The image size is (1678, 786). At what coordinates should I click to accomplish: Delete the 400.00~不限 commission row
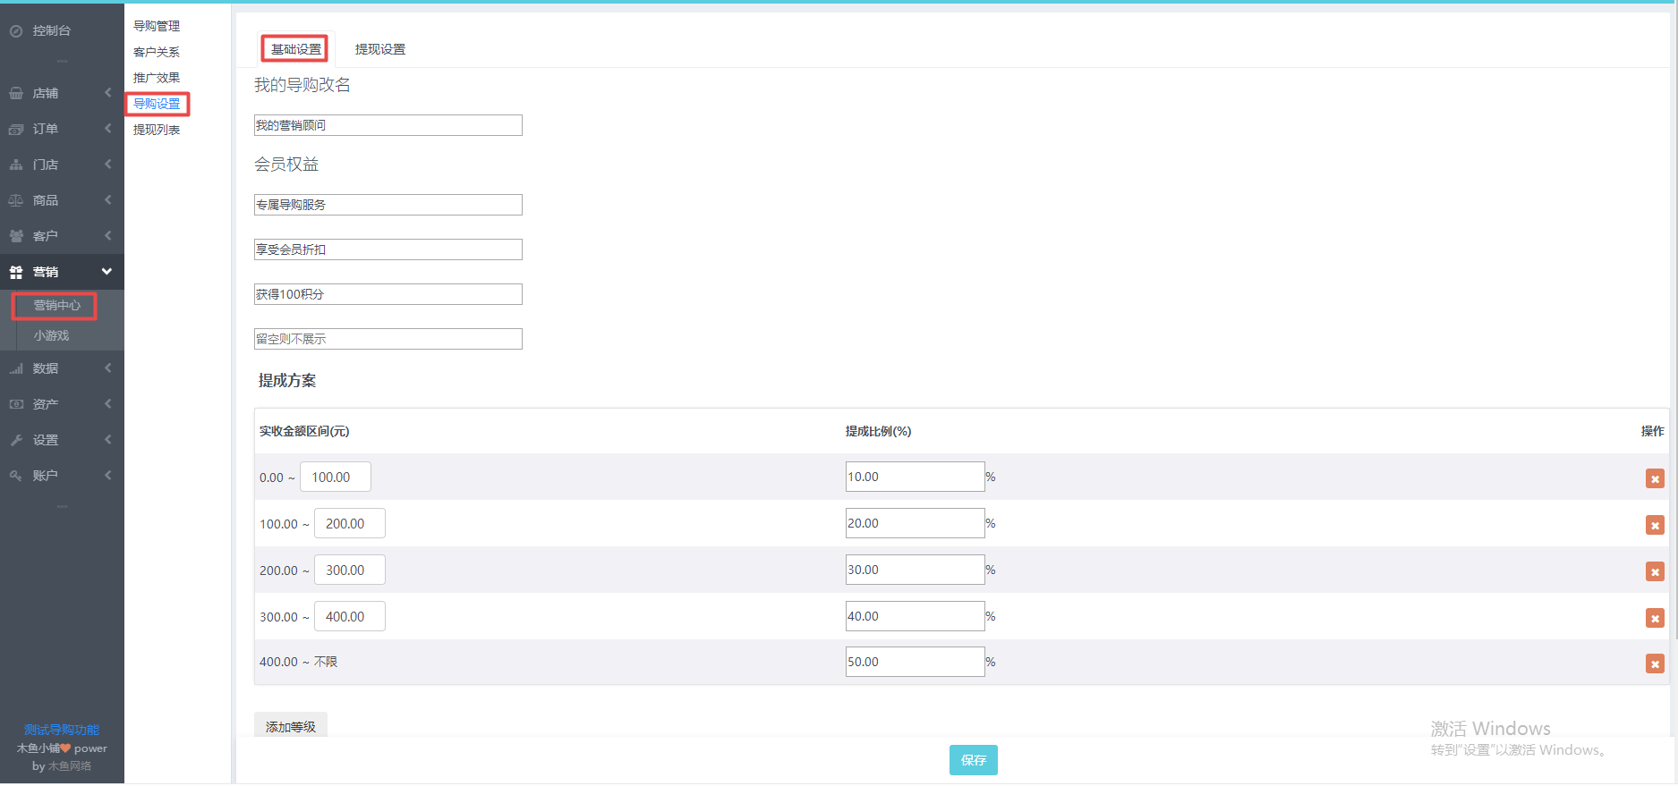[1655, 663]
